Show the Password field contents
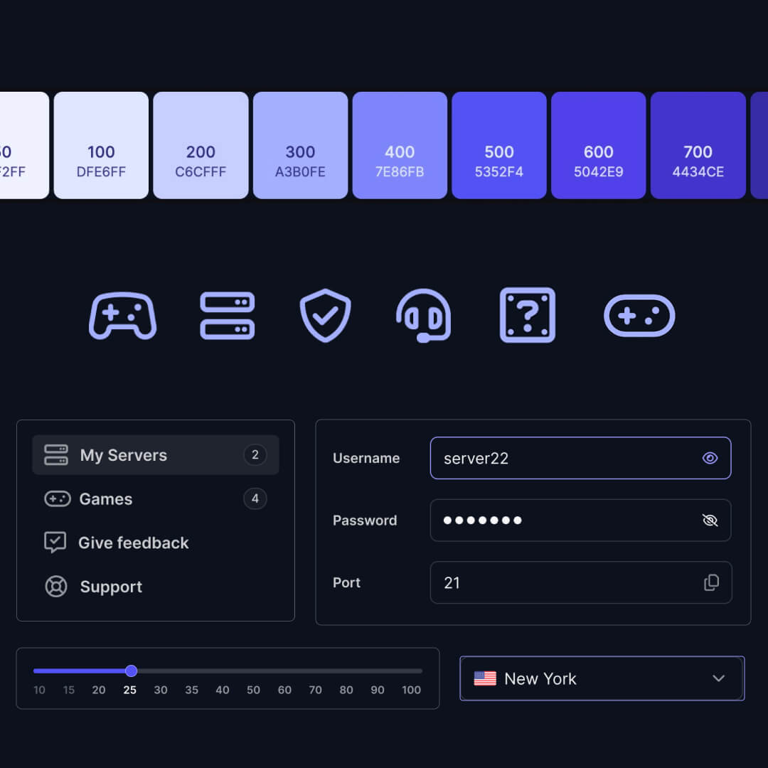Viewport: 768px width, 768px height. click(x=710, y=520)
